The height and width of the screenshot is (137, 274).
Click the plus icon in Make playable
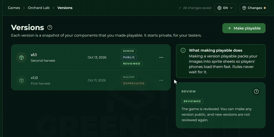tap(229, 28)
